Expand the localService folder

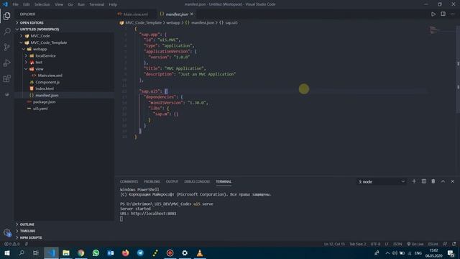[64, 56]
